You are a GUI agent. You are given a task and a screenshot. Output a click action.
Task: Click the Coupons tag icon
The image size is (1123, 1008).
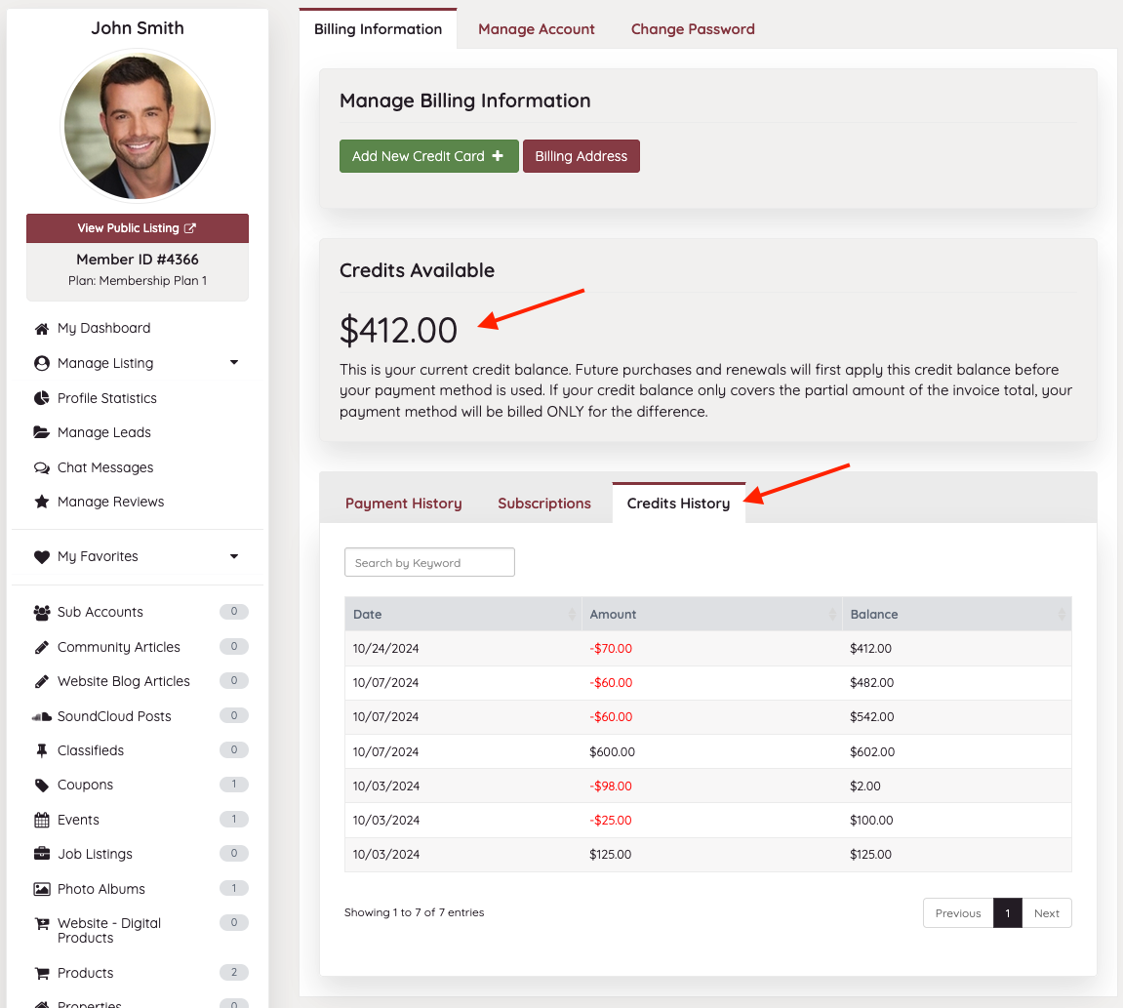pyautogui.click(x=42, y=786)
